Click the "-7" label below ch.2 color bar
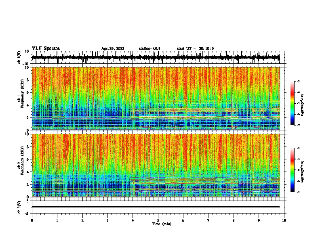The image size is (320, 247). coord(298,192)
